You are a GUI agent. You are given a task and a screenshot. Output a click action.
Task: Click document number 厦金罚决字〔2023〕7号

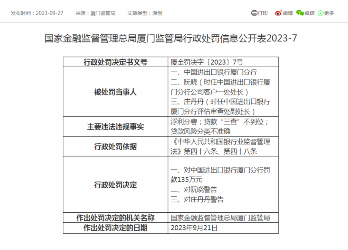[x=207, y=62]
